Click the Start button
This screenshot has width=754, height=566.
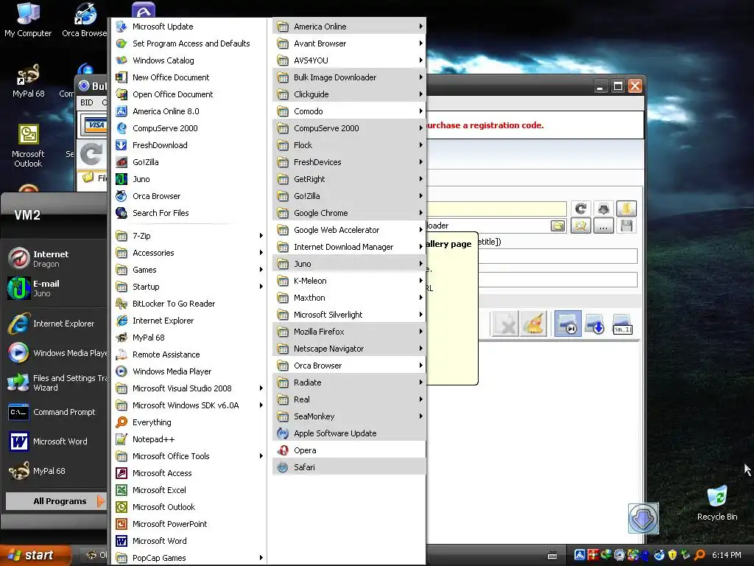coord(35,555)
